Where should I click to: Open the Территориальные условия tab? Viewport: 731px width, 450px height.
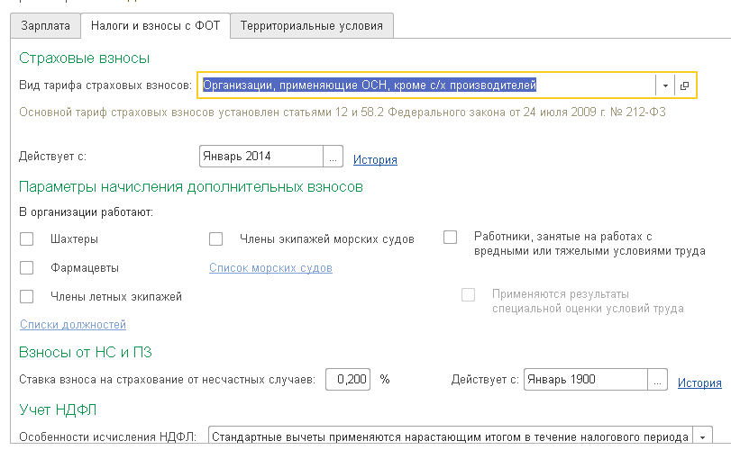[311, 26]
